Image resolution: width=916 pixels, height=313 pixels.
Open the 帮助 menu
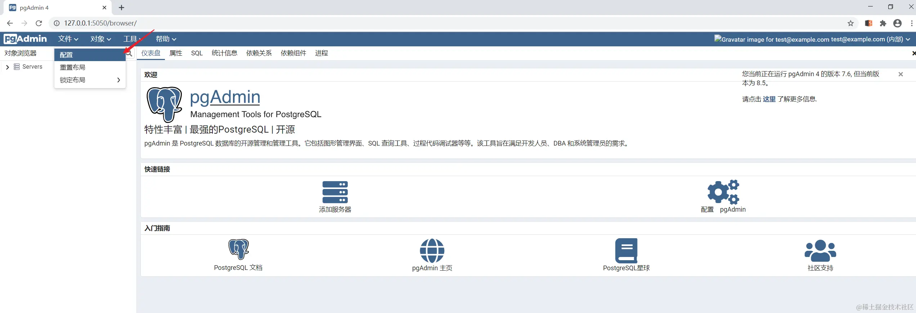pos(166,39)
